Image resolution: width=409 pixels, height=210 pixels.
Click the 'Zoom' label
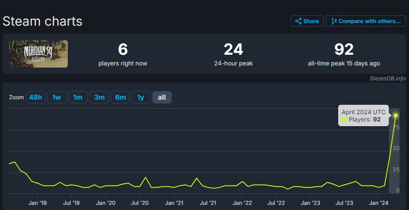[16, 98]
